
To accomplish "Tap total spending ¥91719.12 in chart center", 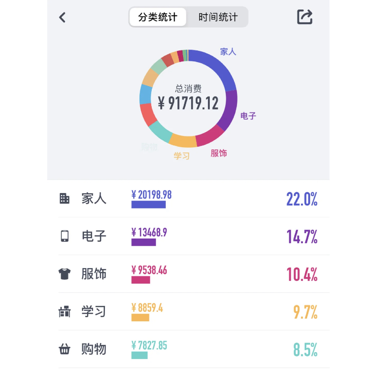I will tap(188, 103).
